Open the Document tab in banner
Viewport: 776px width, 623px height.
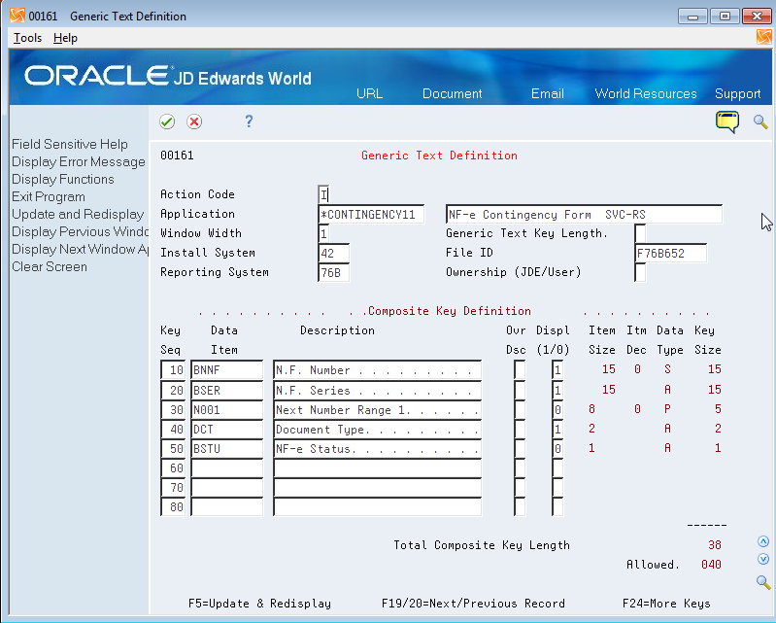pos(452,93)
